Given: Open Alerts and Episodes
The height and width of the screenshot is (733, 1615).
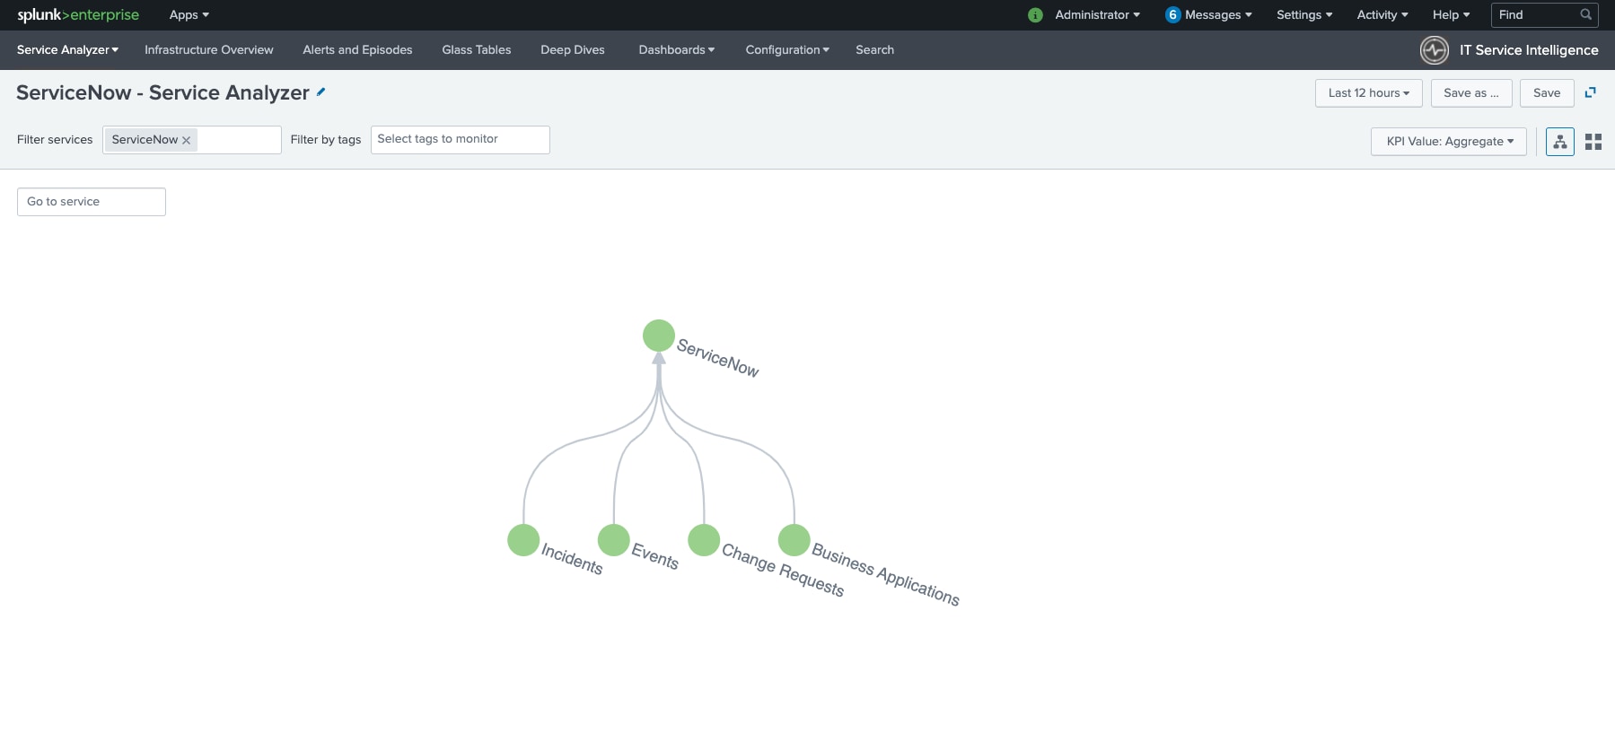Looking at the screenshot, I should (x=357, y=49).
